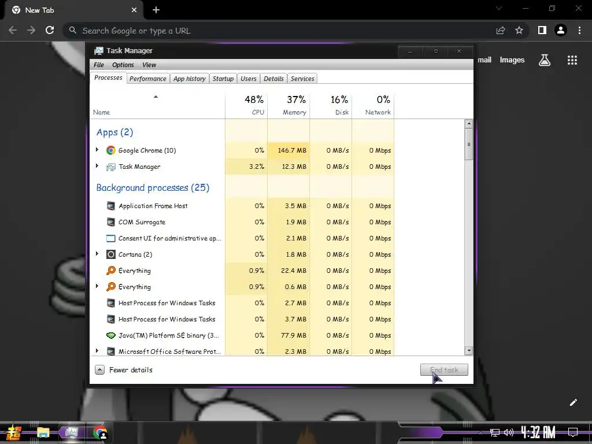Expand the Google Chrome (10) process group
The width and height of the screenshot is (592, 444).
tap(97, 150)
